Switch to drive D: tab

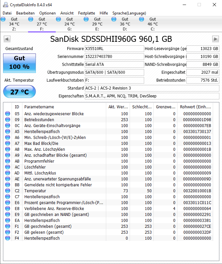click(x=125, y=24)
